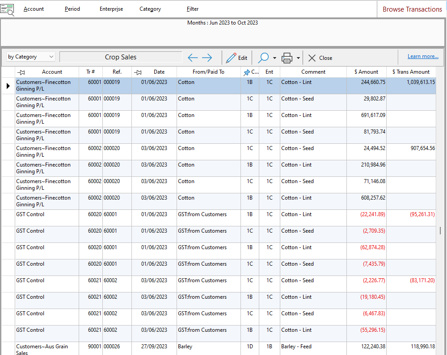The width and height of the screenshot is (447, 355).
Task: Select the 1B enterprise cell in Barley row
Action: [270, 349]
